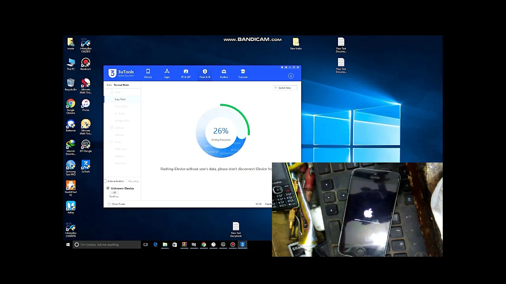Viewport: 506px width, 284px height.
Task: Open the Store icon in the taskbar
Action: coord(174,245)
